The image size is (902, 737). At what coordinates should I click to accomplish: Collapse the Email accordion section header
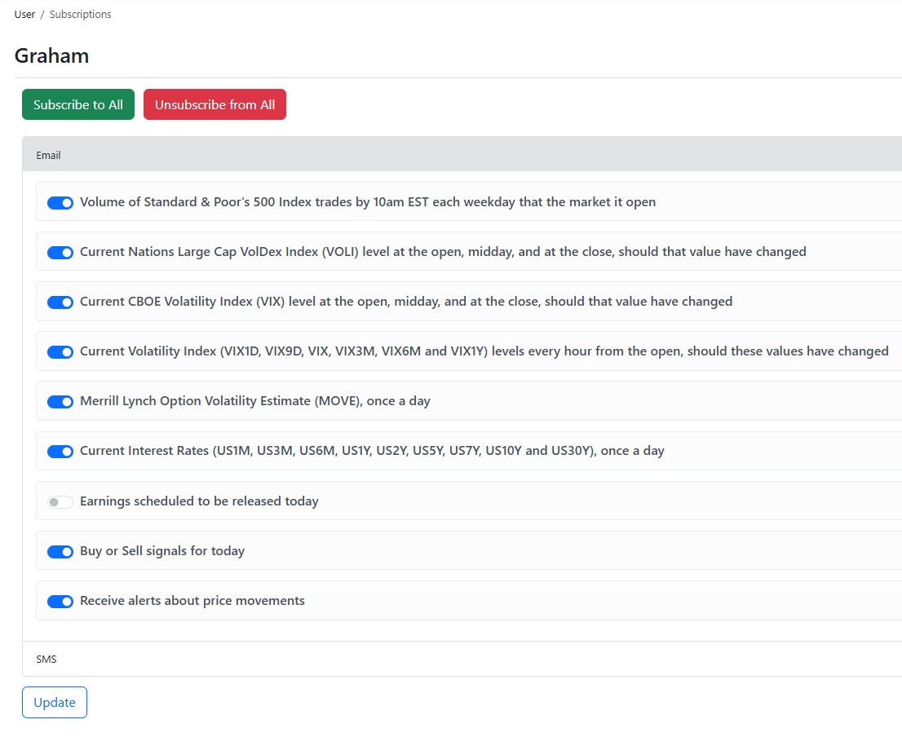coord(462,155)
